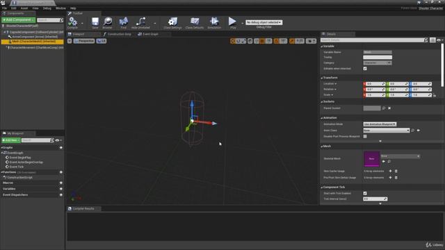Open the Category dropdown in Variable section
This screenshot has width=445, height=250.
click(x=378, y=62)
